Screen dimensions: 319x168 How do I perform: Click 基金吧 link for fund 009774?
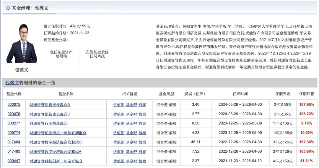point(131,133)
